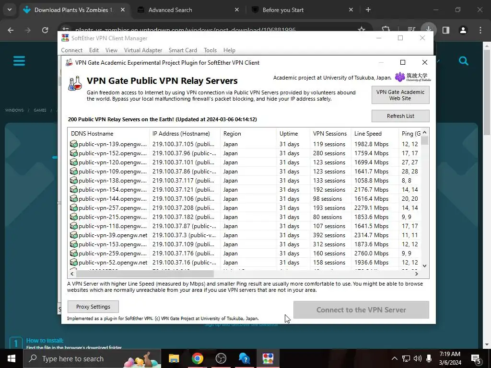Select server icon for public-vpn-139 row
The height and width of the screenshot is (368, 491).
(73, 144)
